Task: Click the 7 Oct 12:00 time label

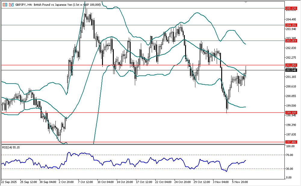Action: point(85,182)
